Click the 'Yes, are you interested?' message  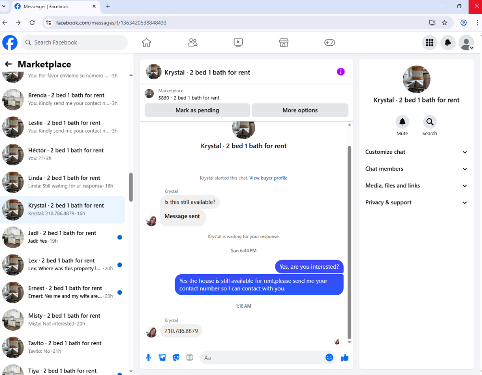coord(309,267)
